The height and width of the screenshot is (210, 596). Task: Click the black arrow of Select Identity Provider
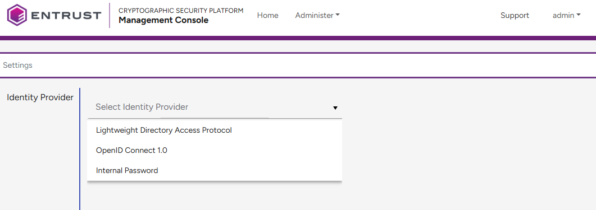(335, 108)
